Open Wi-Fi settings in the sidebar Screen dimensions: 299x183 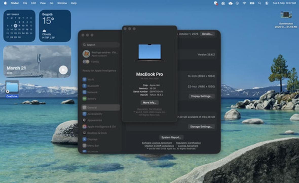tap(101, 80)
